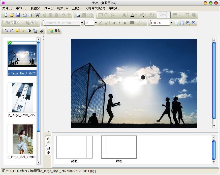Click the insert picture icon
The width and height of the screenshot is (220, 175).
tap(78, 15)
